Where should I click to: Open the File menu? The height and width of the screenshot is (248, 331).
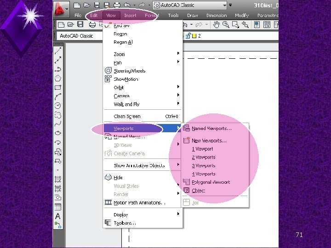coord(78,16)
